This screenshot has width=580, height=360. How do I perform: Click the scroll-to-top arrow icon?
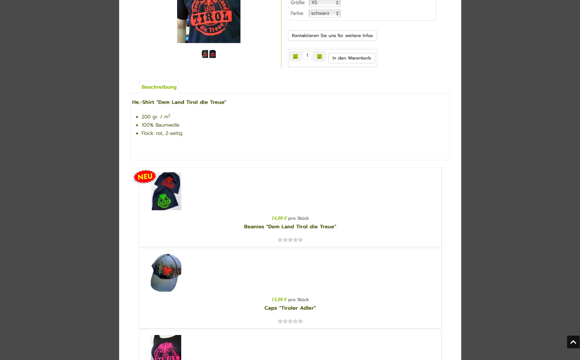[x=573, y=342]
